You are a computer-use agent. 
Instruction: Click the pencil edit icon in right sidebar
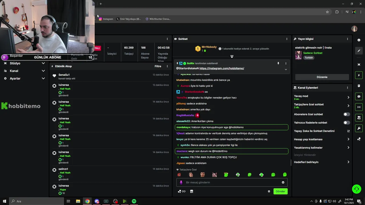359,51
